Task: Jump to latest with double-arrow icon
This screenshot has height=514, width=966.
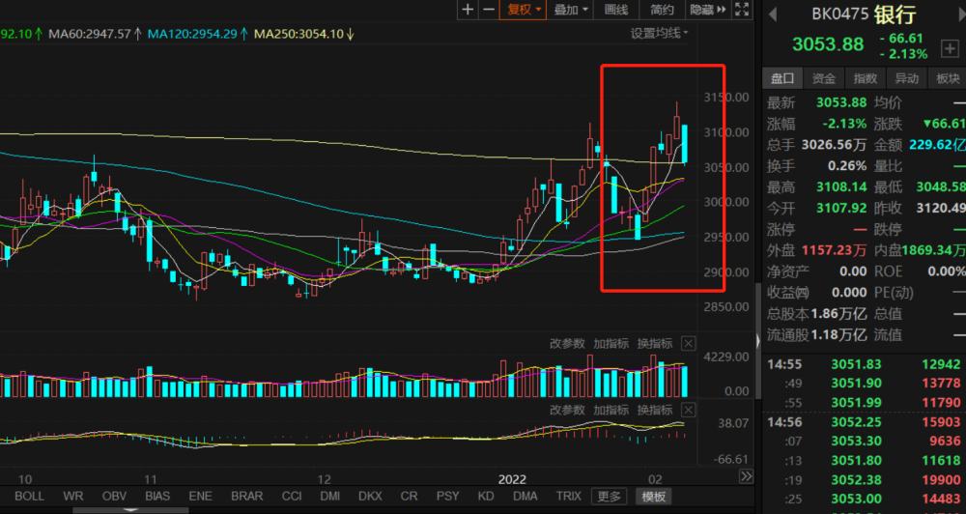Action: [746, 475]
